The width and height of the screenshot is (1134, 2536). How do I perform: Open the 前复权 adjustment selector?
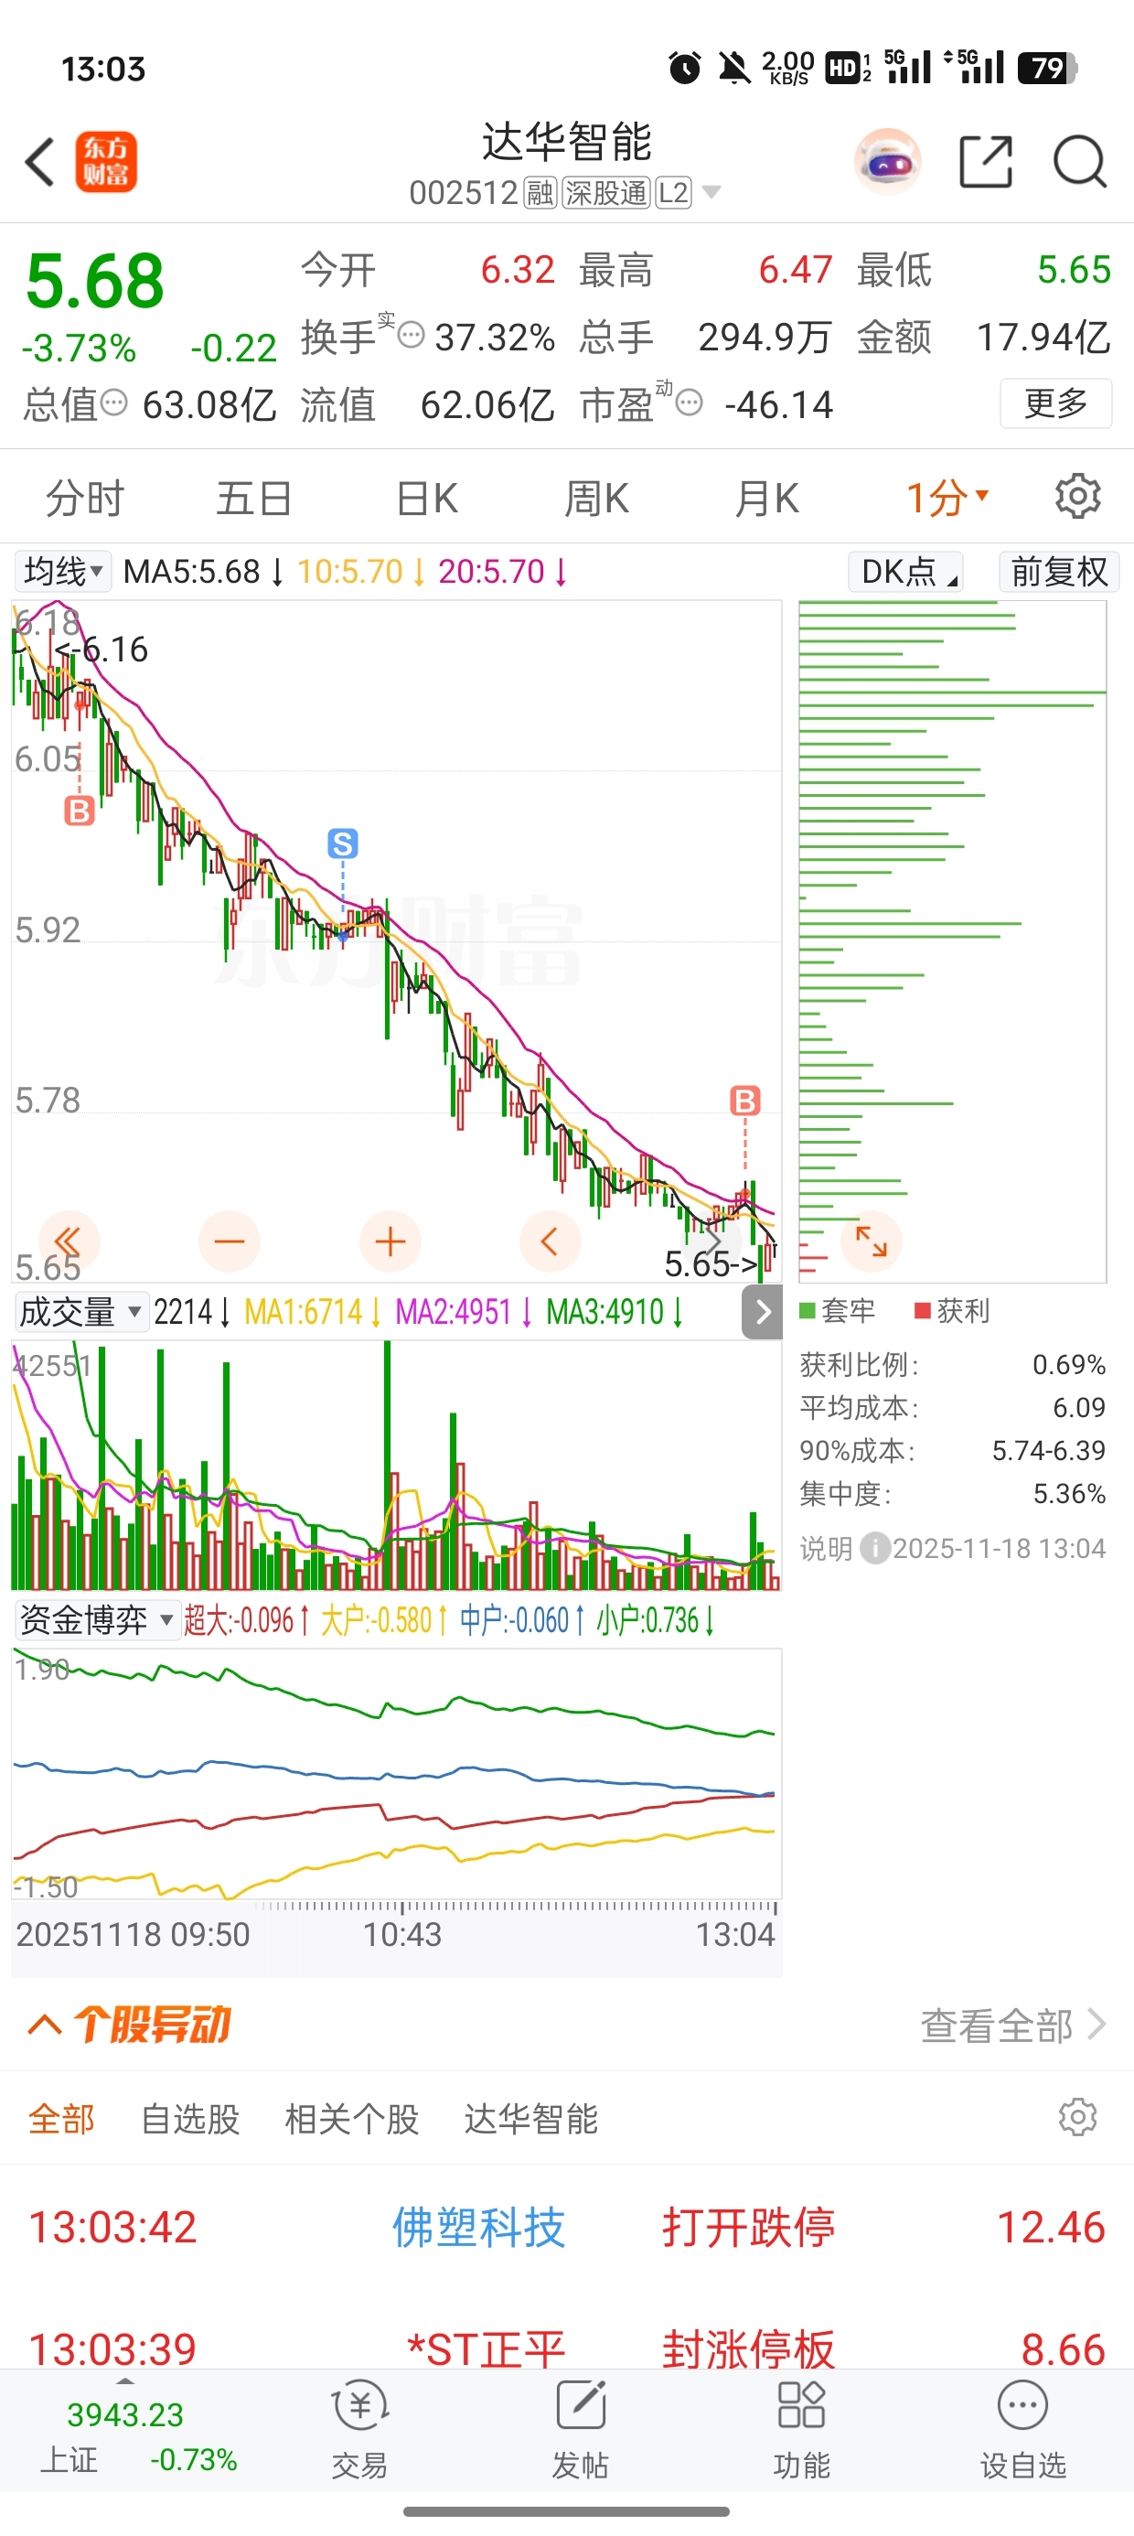point(1059,571)
